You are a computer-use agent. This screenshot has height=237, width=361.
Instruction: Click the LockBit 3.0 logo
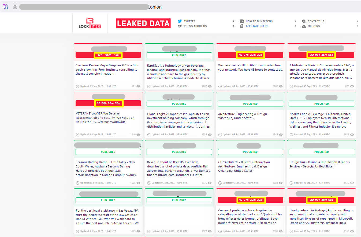click(x=90, y=23)
